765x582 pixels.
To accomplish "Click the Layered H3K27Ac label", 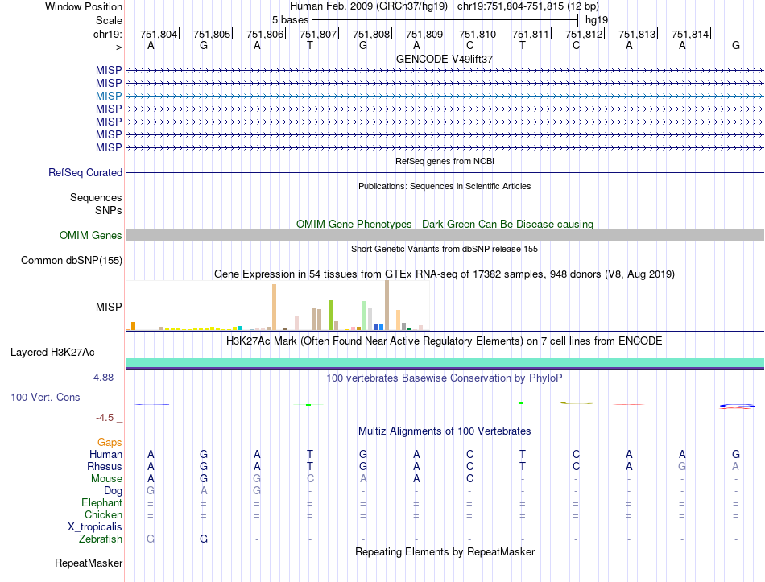I will click(x=52, y=353).
